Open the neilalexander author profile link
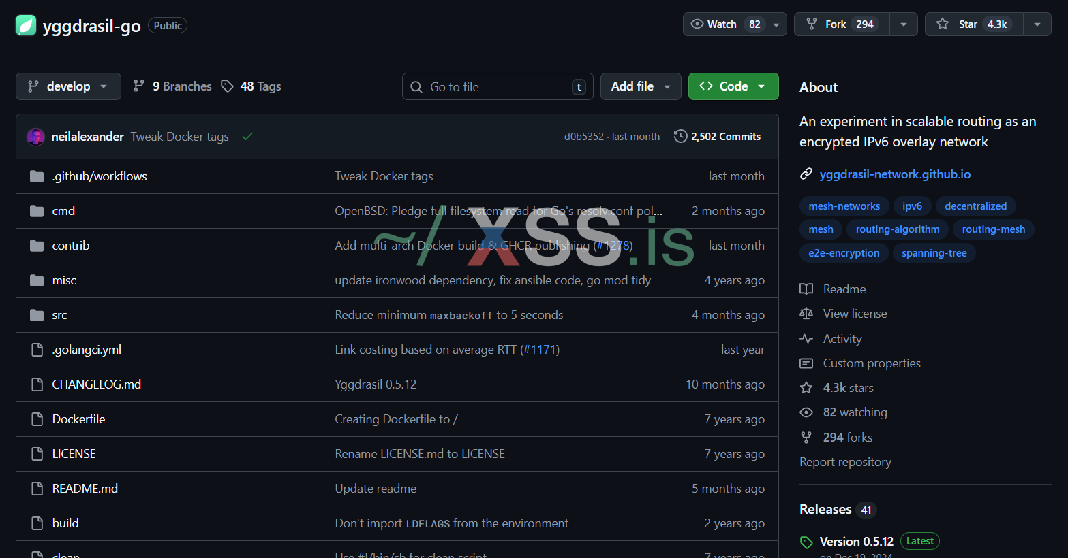Screen dimensions: 1068x558 tap(88, 137)
